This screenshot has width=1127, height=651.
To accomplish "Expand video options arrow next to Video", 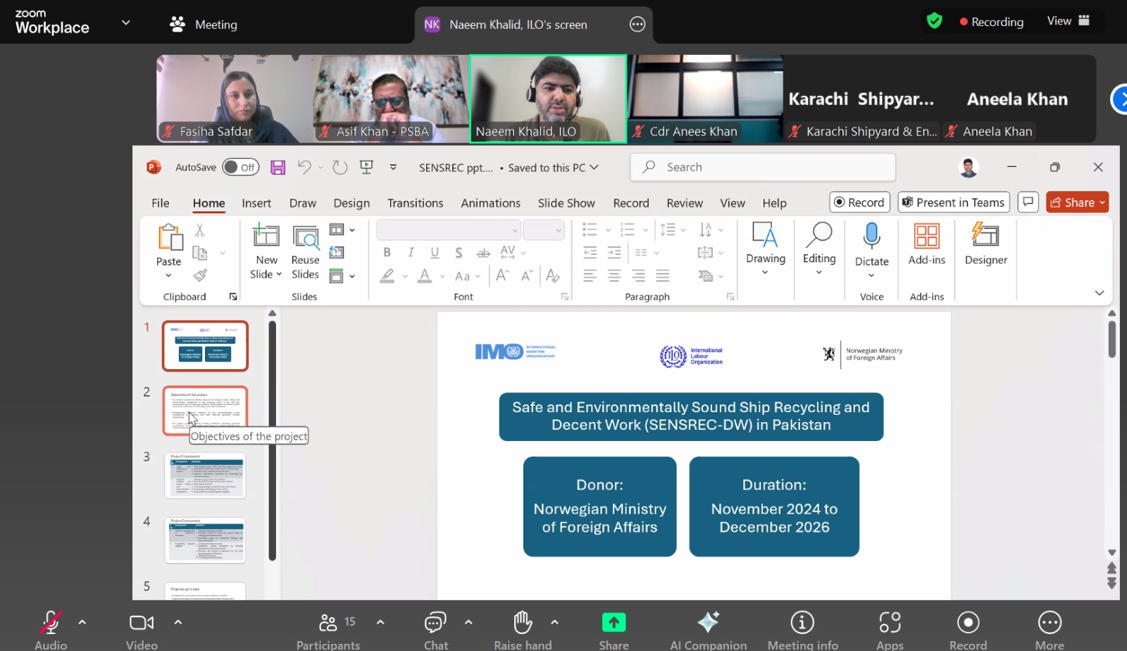I will click(x=178, y=622).
